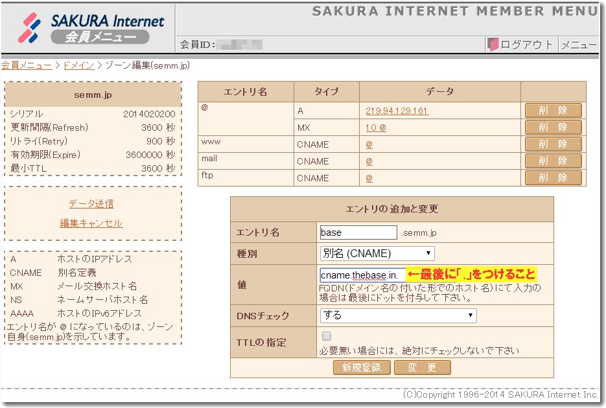
Task: Click the logout door icon
Action: [x=493, y=45]
